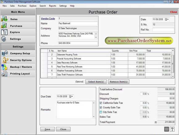Open the Due Date calendar dropdown
Viewport: 179px width, 135px height.
(71, 96)
